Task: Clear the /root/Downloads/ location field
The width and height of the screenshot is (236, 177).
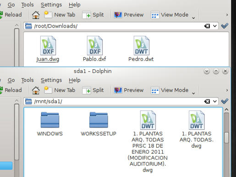Action: pos(207,26)
